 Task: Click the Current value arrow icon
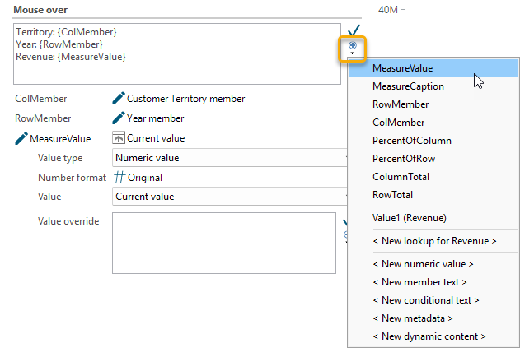pos(119,138)
